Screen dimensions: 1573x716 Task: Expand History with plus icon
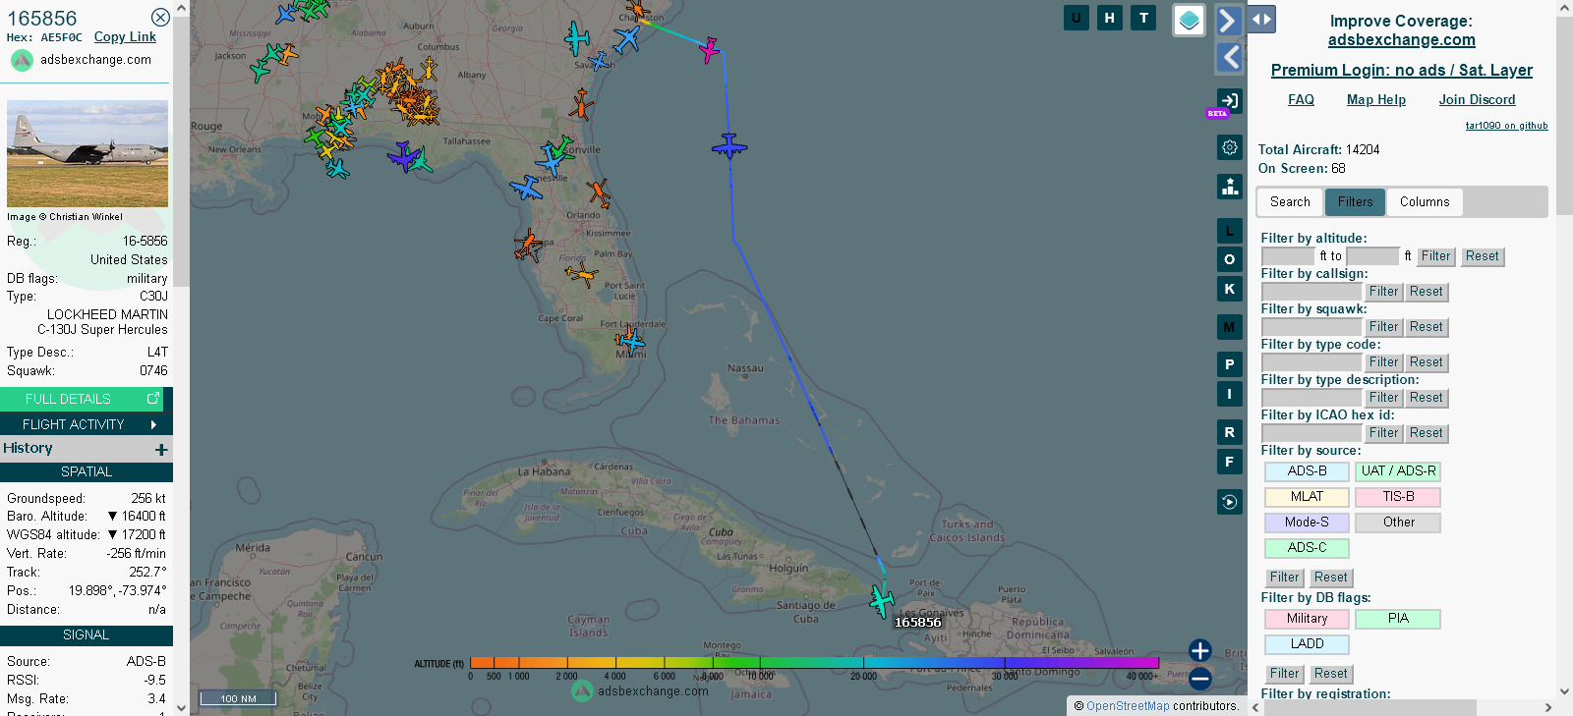(x=161, y=449)
